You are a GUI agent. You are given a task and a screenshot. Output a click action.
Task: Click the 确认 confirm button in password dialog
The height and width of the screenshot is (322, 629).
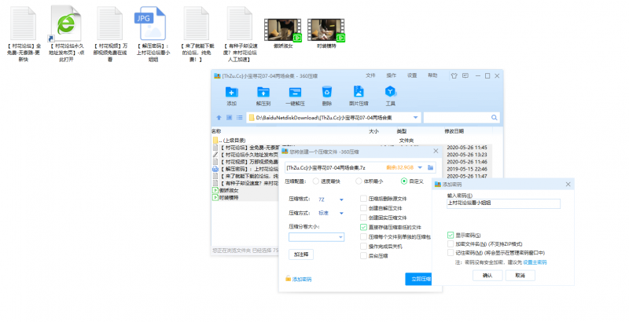pos(487,276)
